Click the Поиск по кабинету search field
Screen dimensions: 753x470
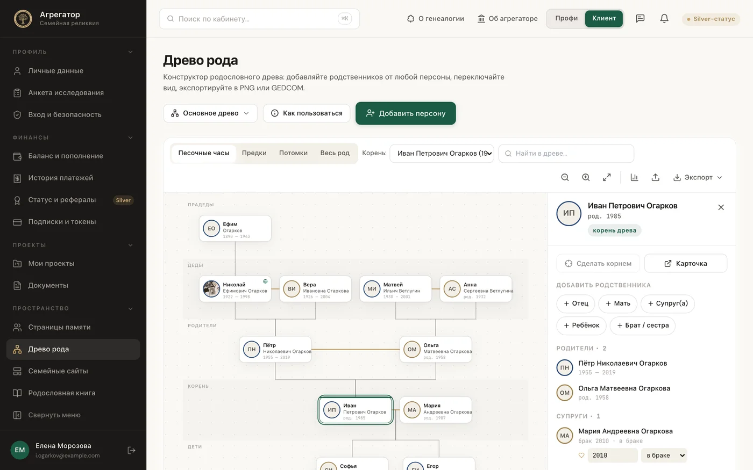click(x=259, y=19)
